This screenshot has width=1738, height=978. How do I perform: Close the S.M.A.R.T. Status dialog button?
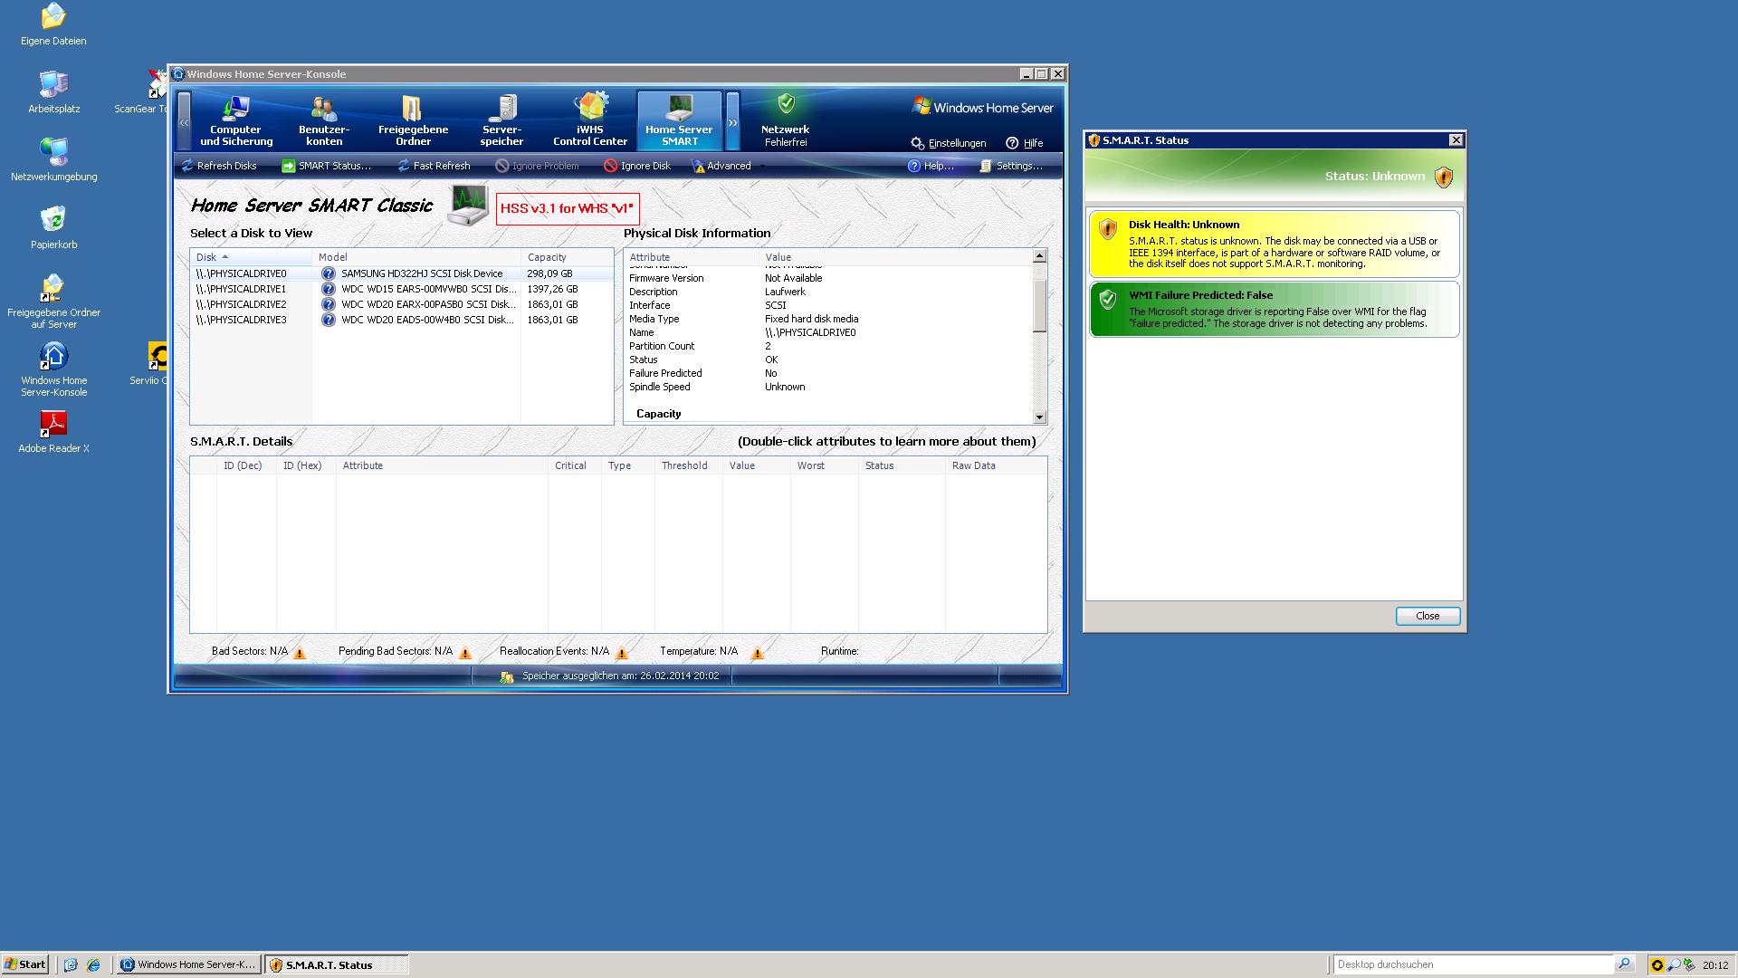coord(1428,616)
